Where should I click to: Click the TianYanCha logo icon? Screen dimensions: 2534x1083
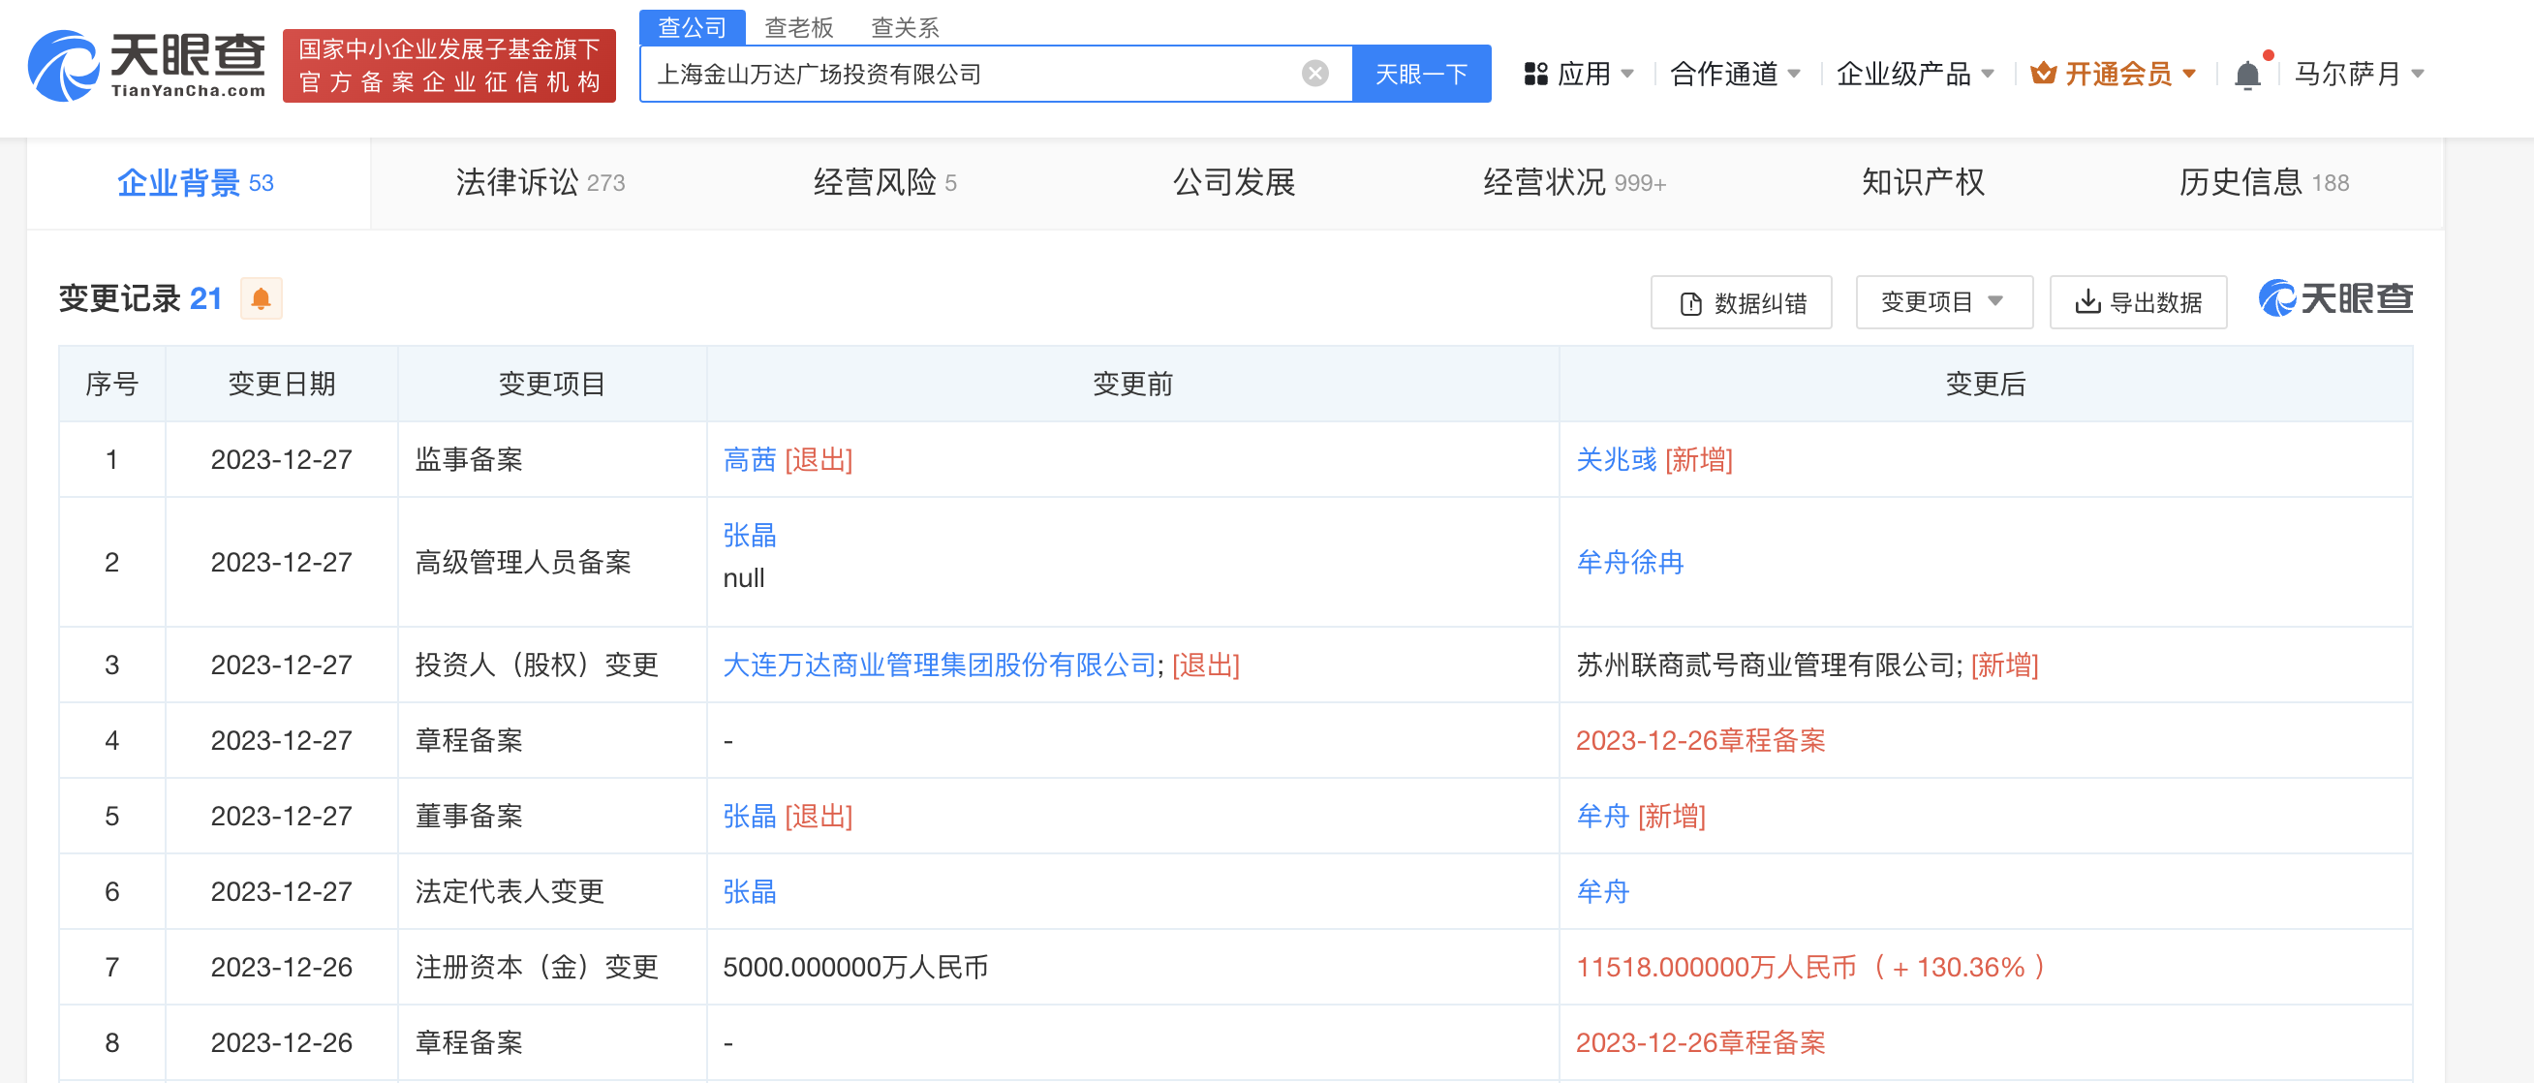63,65
